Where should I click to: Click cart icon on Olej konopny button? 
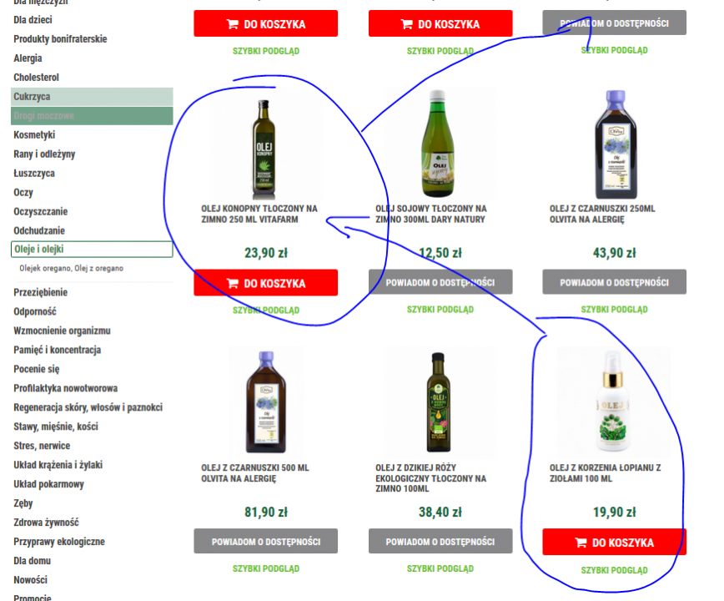(233, 283)
